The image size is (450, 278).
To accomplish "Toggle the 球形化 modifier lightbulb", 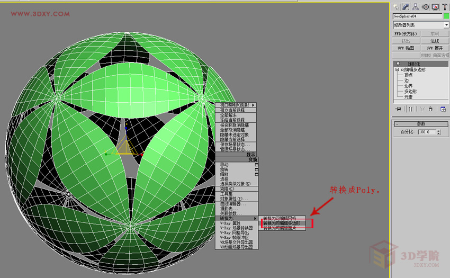I will coord(398,64).
